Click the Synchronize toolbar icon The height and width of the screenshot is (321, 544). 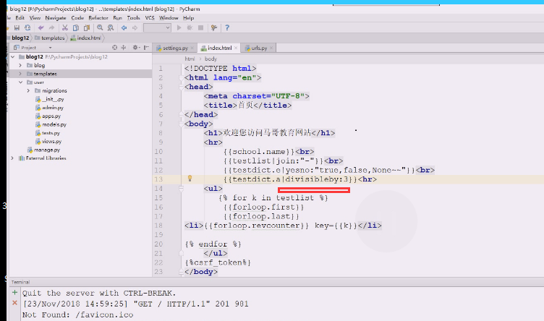coord(27,27)
